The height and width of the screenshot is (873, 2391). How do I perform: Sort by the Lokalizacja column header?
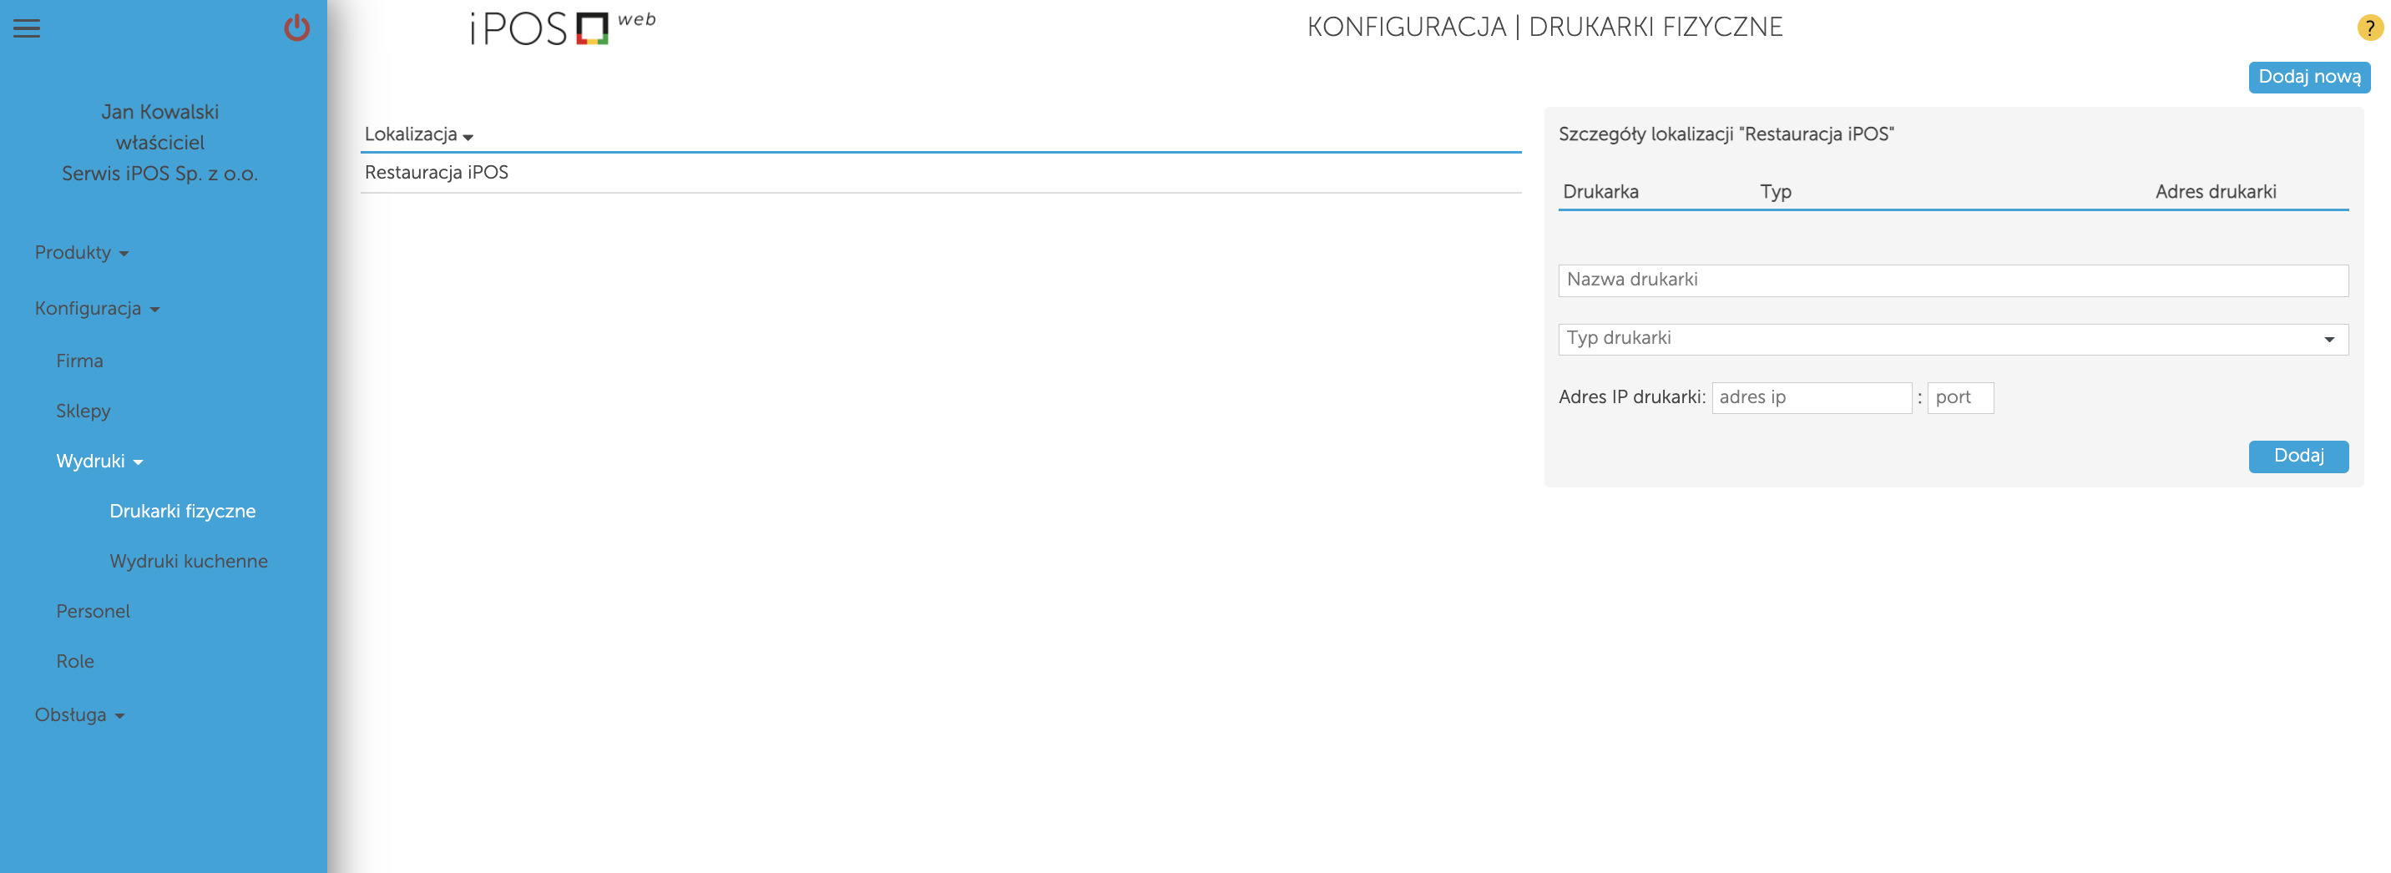point(417,134)
